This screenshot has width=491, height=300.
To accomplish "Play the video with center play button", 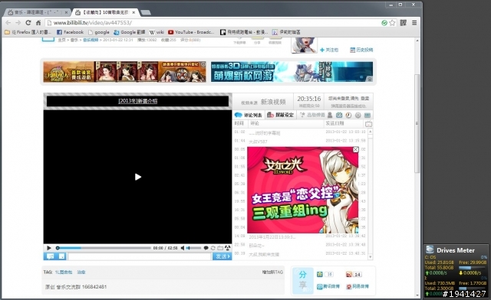I will (138, 177).
